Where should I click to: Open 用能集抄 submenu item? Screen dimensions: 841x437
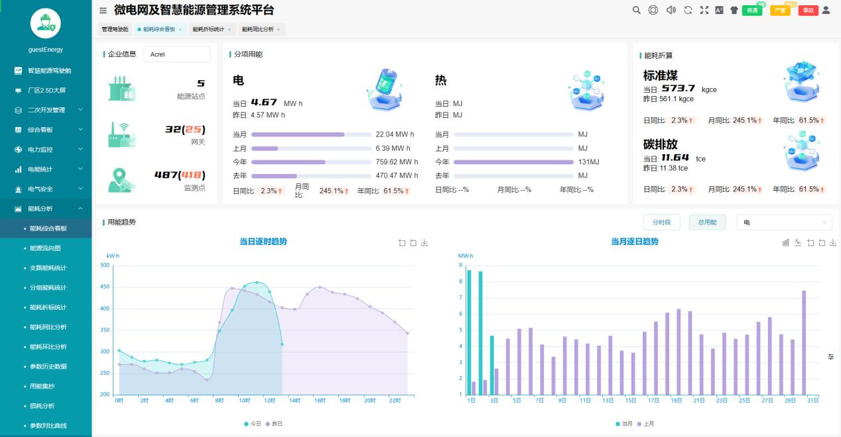46,386
